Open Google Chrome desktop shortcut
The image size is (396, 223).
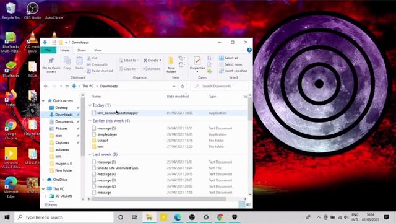11,129
